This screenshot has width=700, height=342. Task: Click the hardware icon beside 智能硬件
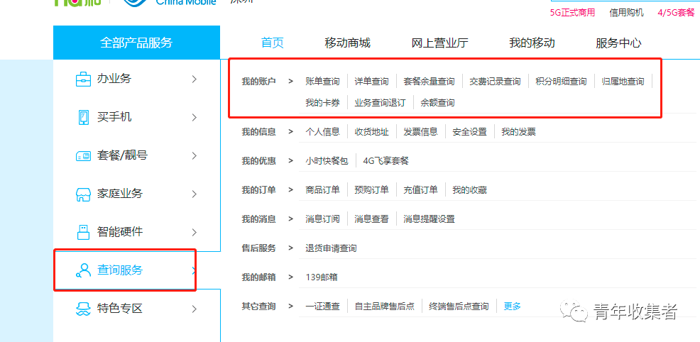tap(83, 232)
